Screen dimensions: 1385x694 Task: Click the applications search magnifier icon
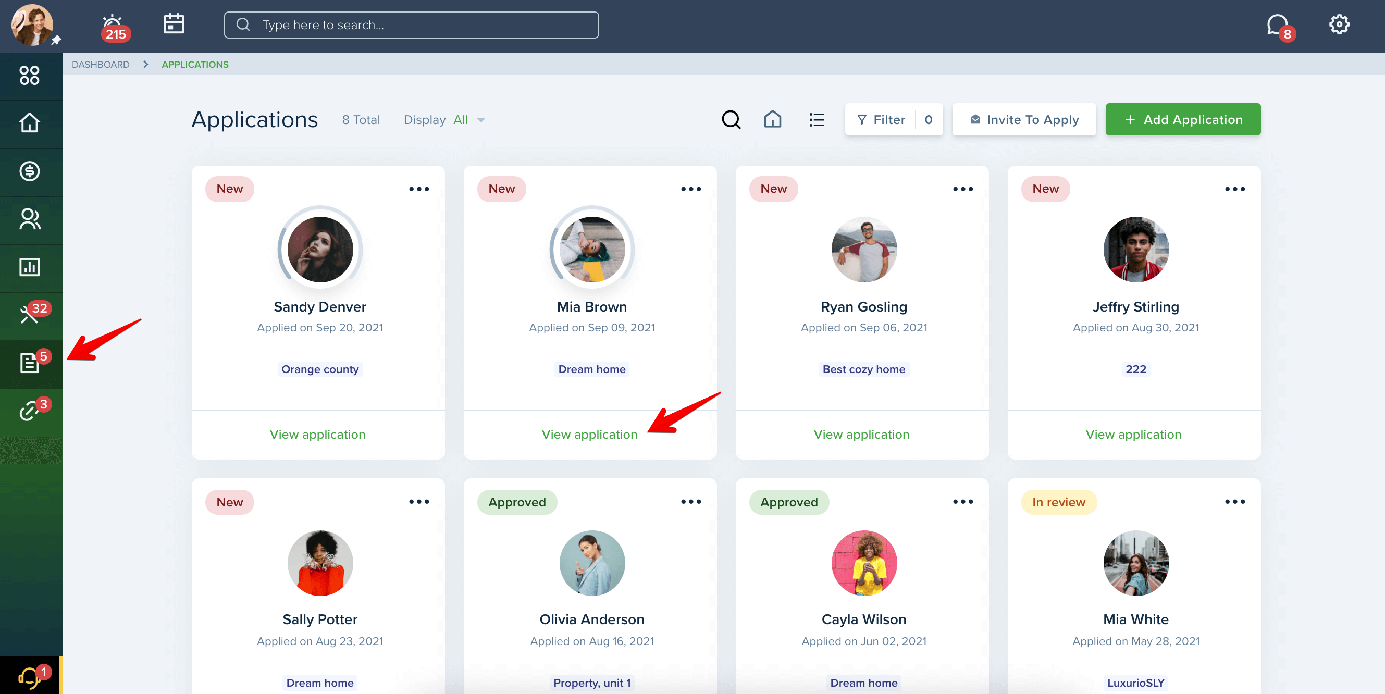[731, 119]
